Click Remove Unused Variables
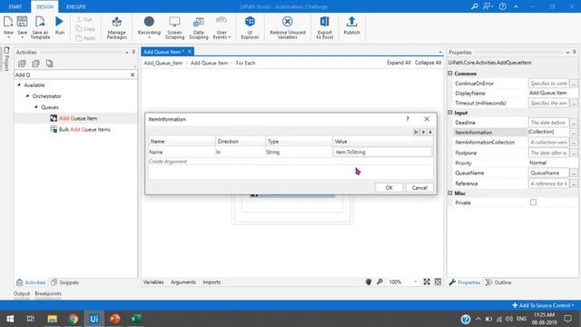This screenshot has width=581, height=327. coord(288,27)
